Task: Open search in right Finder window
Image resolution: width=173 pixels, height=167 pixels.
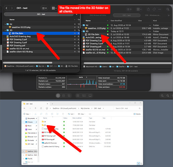Action: point(168,9)
